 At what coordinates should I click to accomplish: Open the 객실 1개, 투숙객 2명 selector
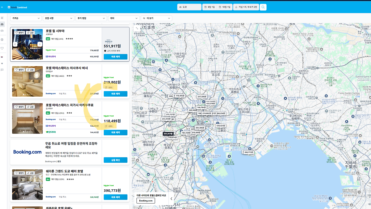coord(246,7)
